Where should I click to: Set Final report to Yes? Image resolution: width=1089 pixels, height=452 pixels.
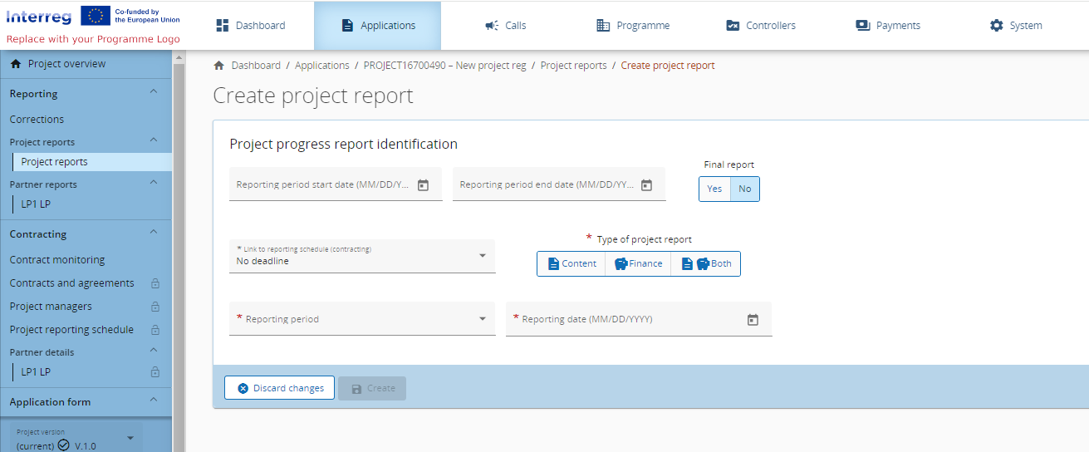tap(714, 189)
